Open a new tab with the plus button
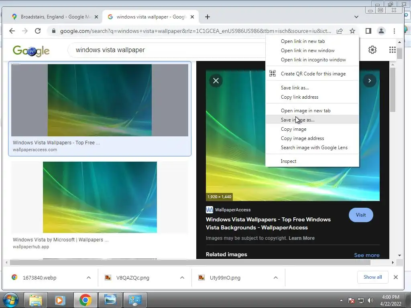The image size is (411, 308). (x=208, y=17)
